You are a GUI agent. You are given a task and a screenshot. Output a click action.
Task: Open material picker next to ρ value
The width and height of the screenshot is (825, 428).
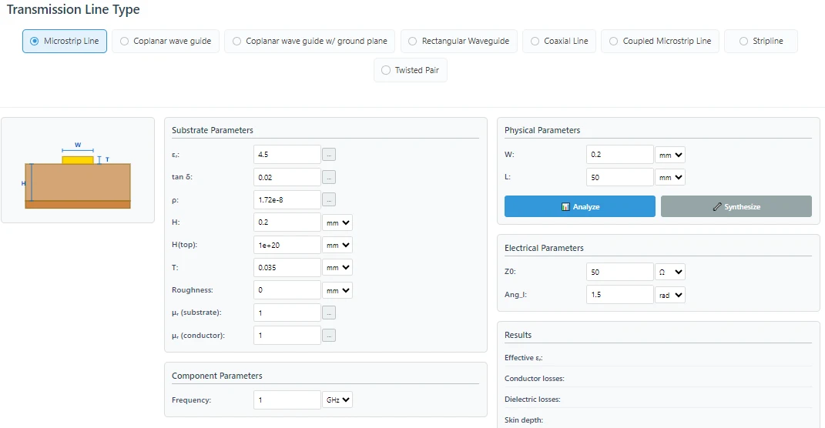[x=329, y=200]
